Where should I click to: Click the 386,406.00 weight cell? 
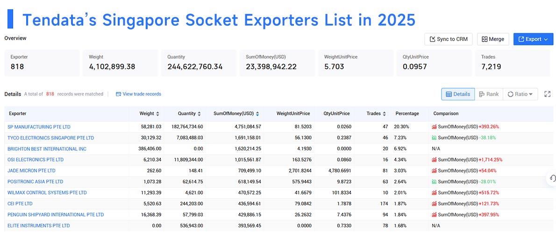[x=150, y=149]
